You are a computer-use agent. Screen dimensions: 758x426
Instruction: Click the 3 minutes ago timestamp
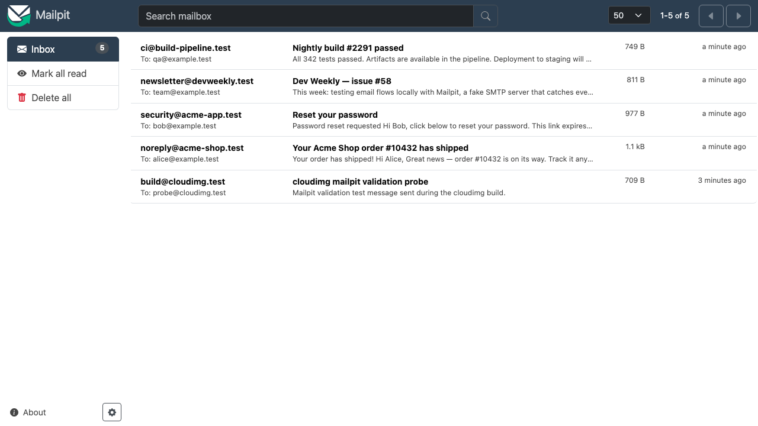coord(722,180)
